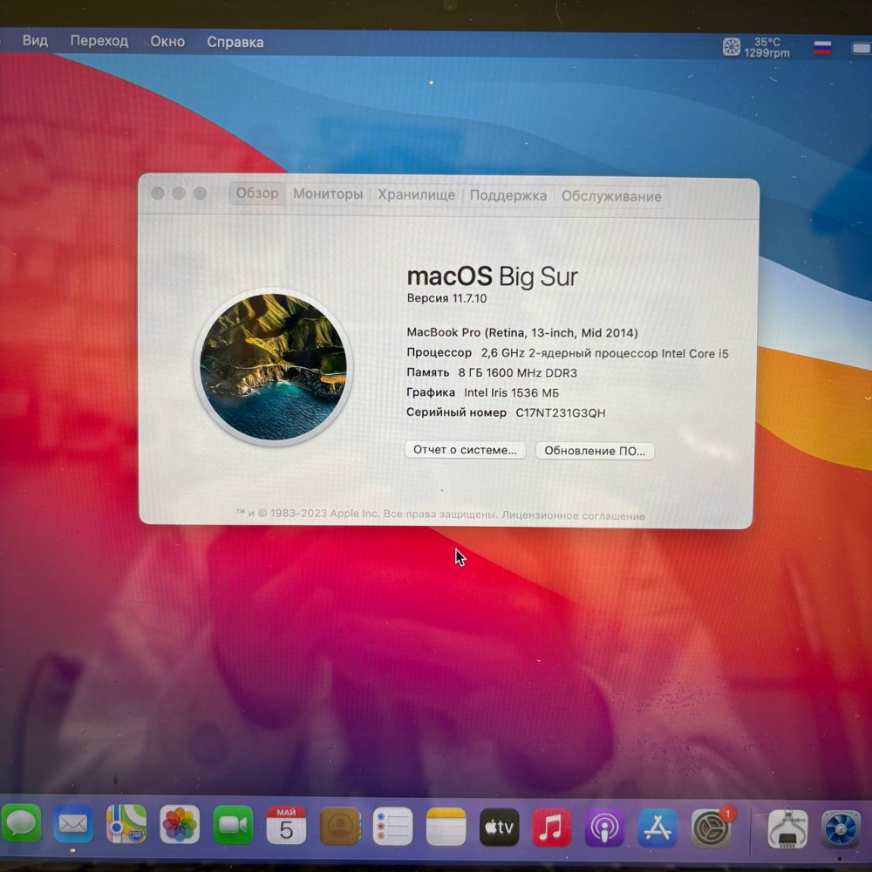This screenshot has width=872, height=872.
Task: Switch to the Обзор tab
Action: tap(257, 194)
